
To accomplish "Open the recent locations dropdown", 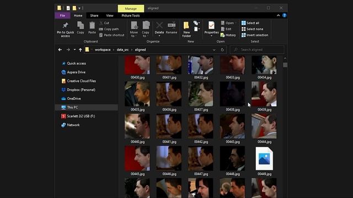I will pyautogui.click(x=74, y=50).
